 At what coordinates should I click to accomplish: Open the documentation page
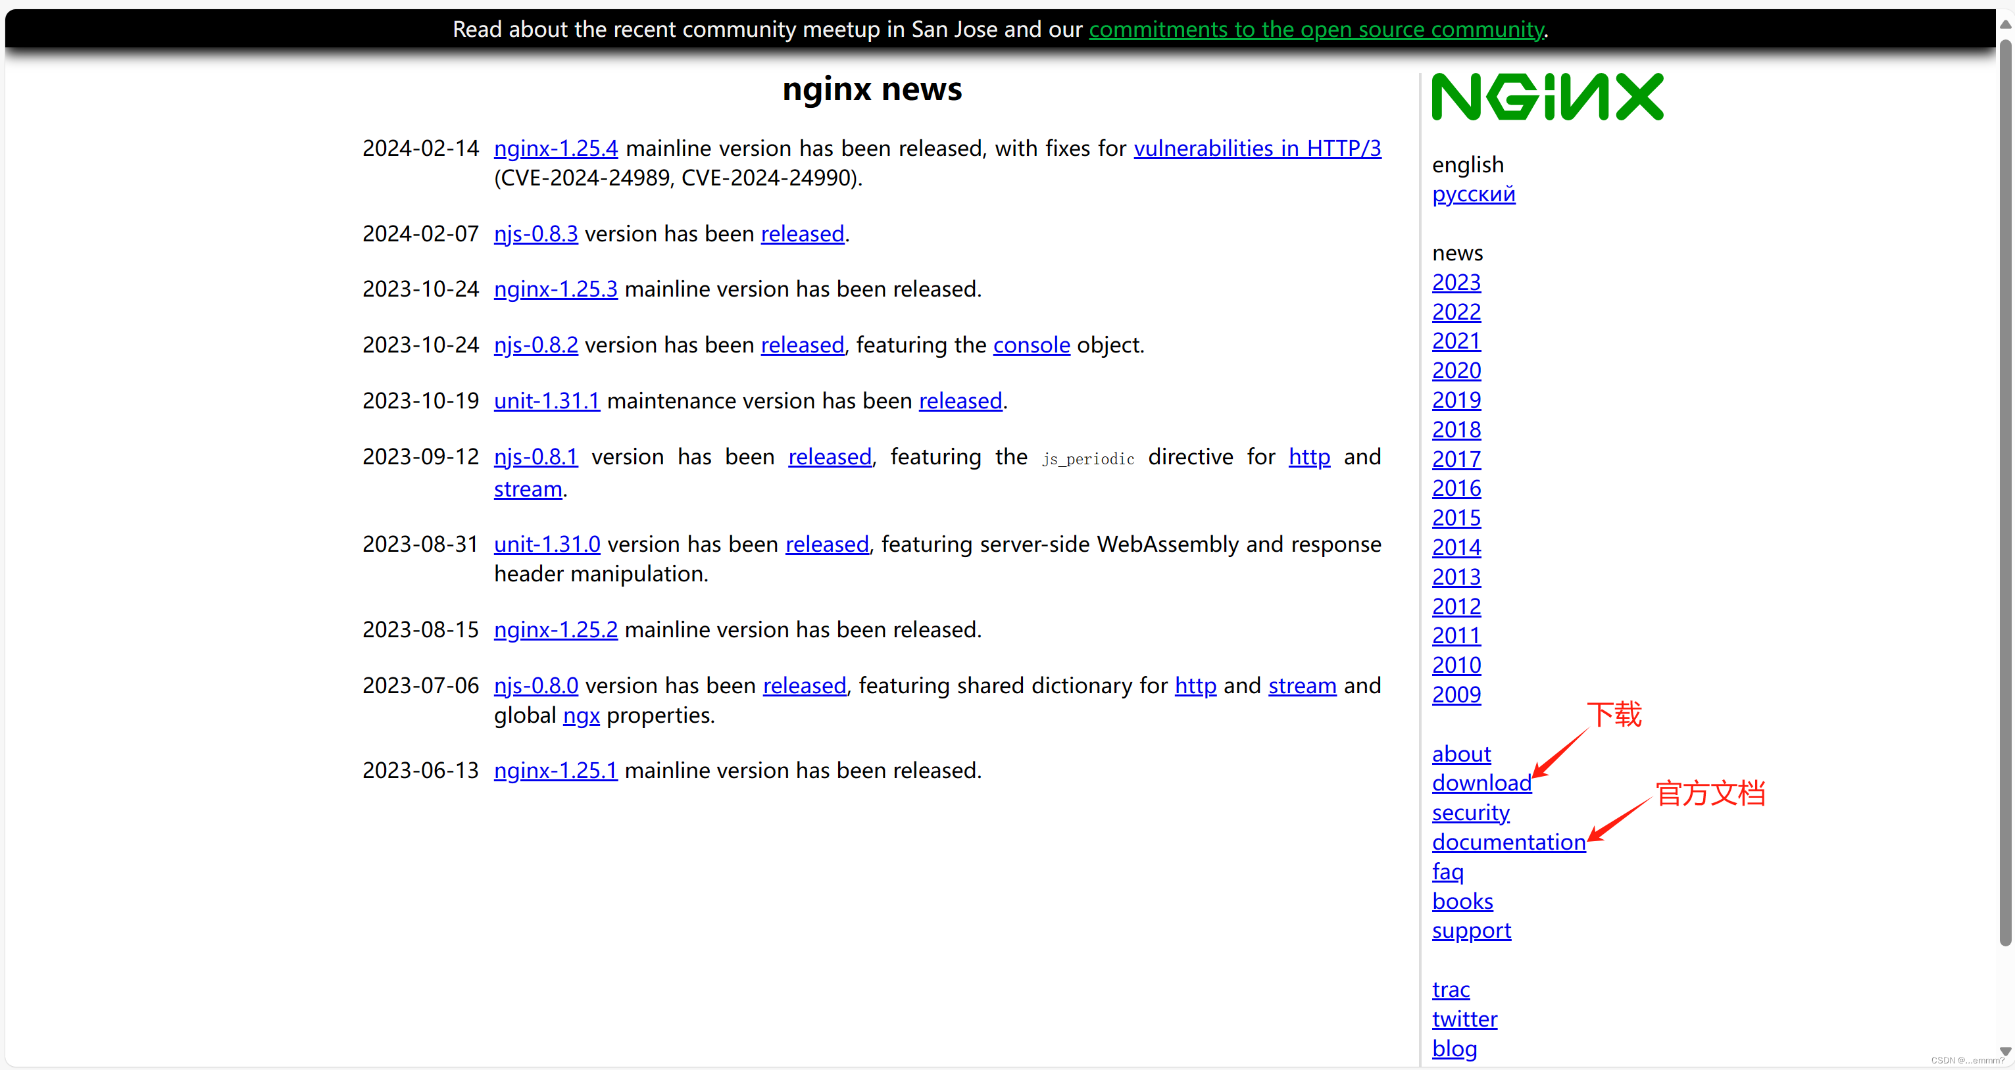pyautogui.click(x=1508, y=842)
